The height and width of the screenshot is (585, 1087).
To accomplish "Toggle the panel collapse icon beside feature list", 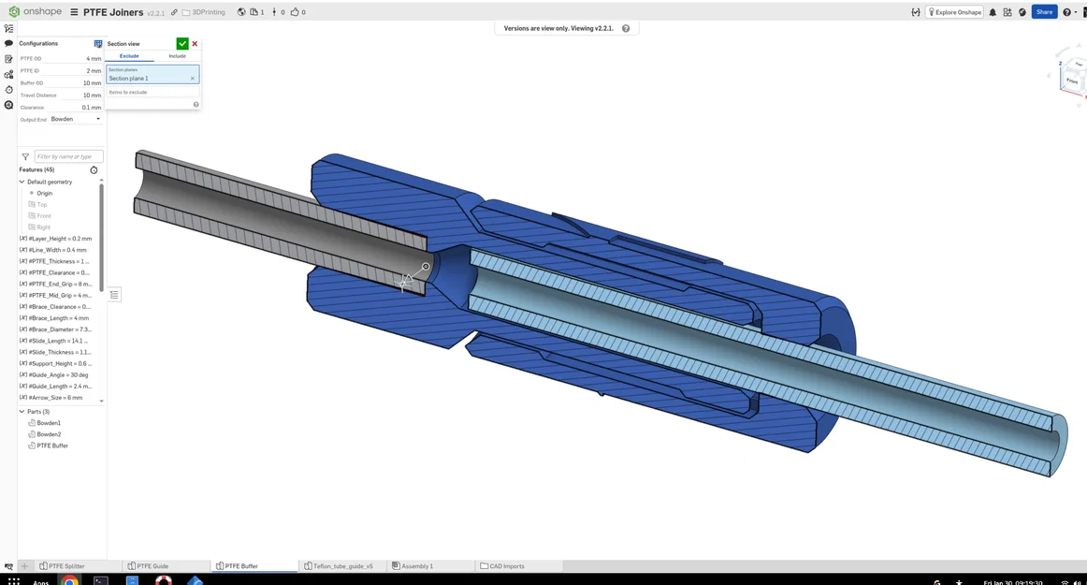I will click(x=114, y=295).
